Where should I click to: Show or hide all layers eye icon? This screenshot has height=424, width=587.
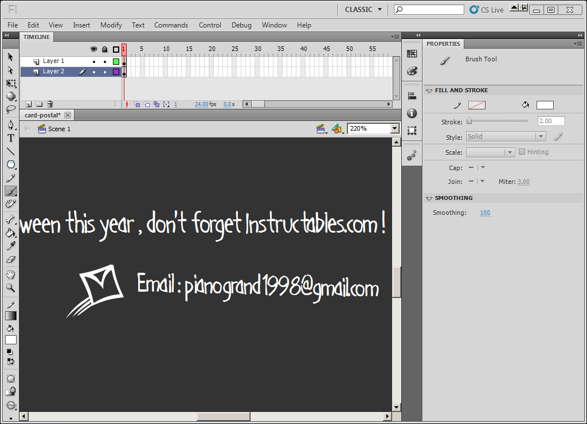(94, 49)
